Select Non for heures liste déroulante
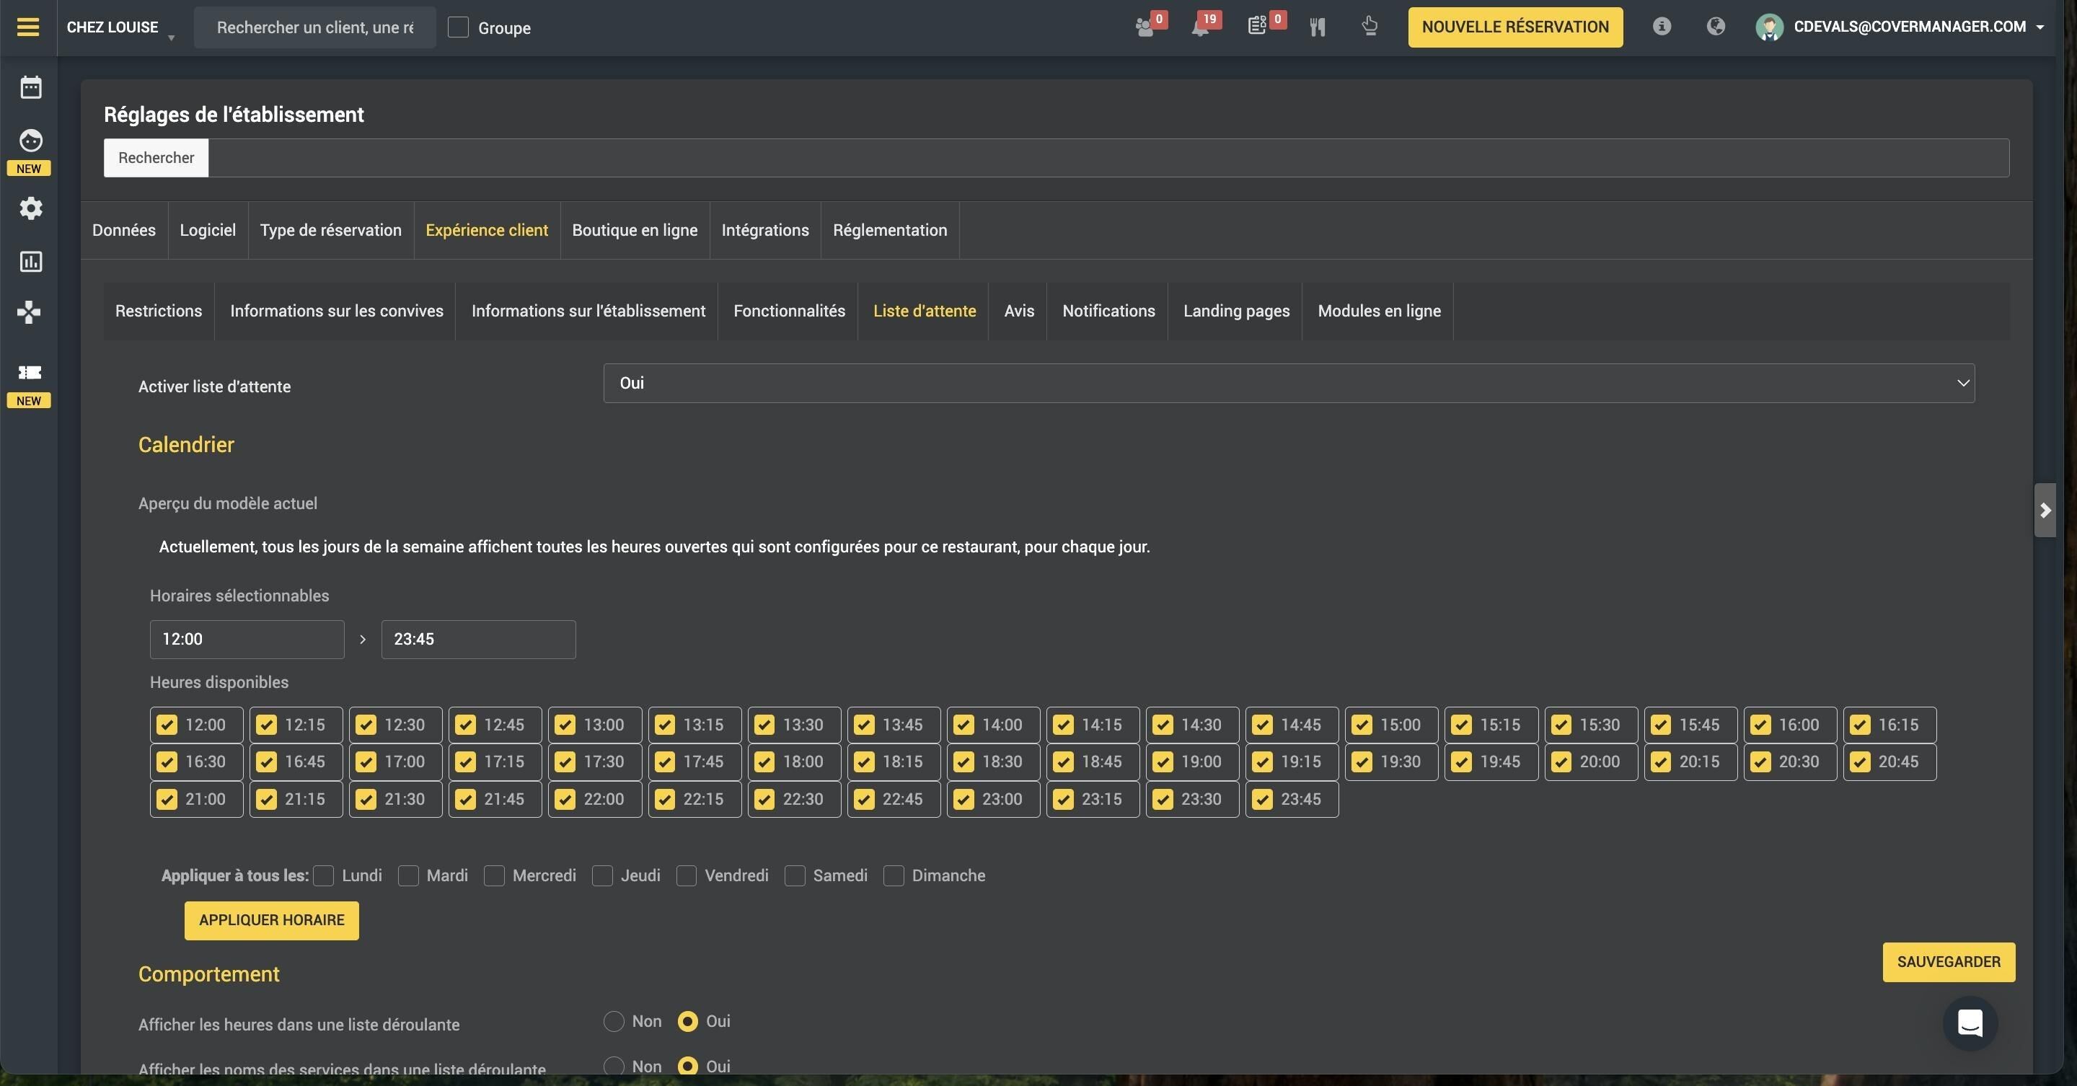Screen dimensions: 2077x1086 (x=614, y=1022)
